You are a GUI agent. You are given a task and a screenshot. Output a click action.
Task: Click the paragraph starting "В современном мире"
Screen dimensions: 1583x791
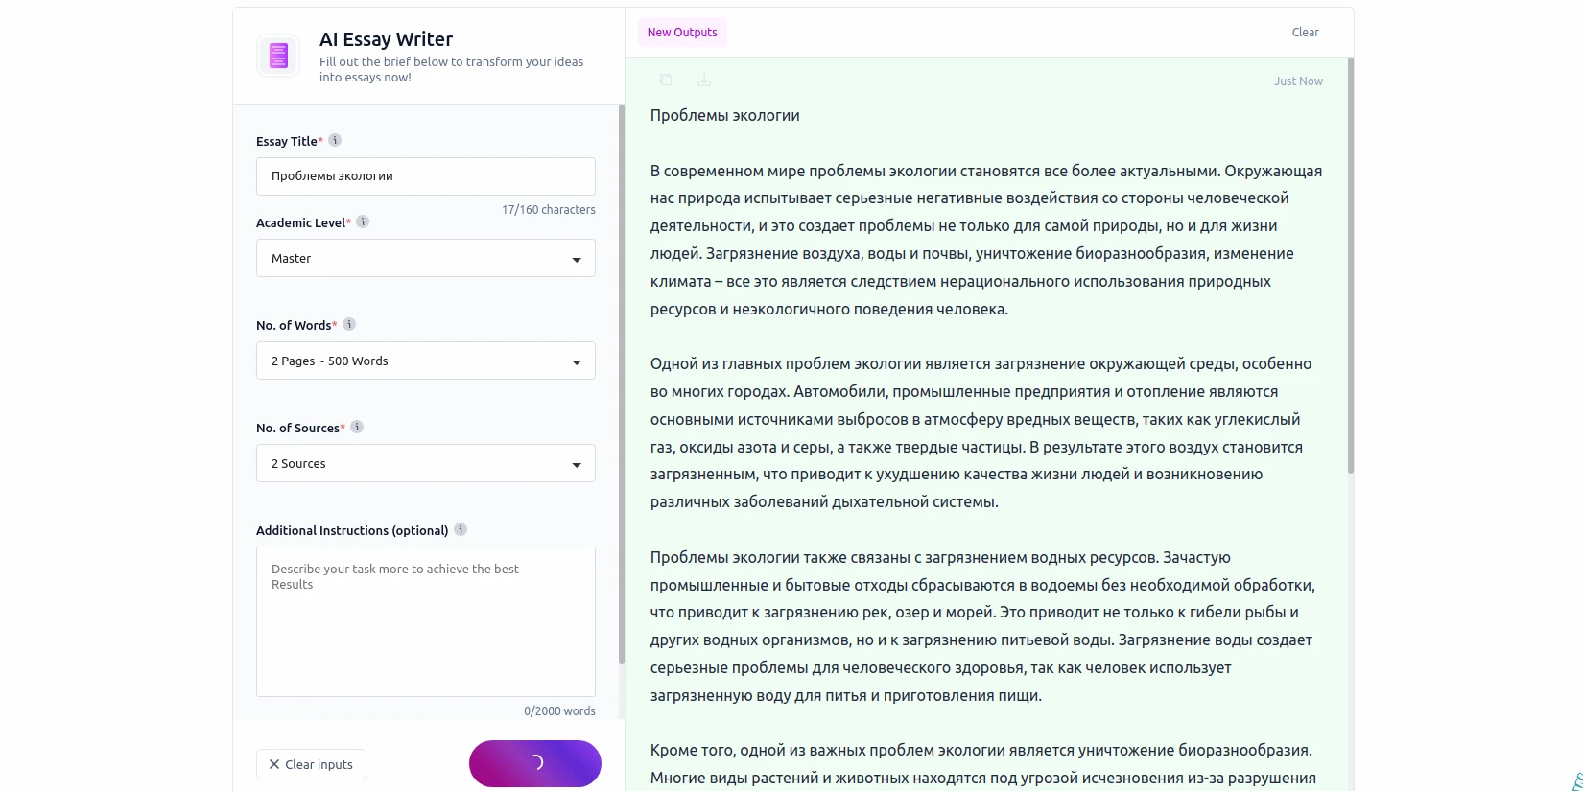tap(986, 240)
